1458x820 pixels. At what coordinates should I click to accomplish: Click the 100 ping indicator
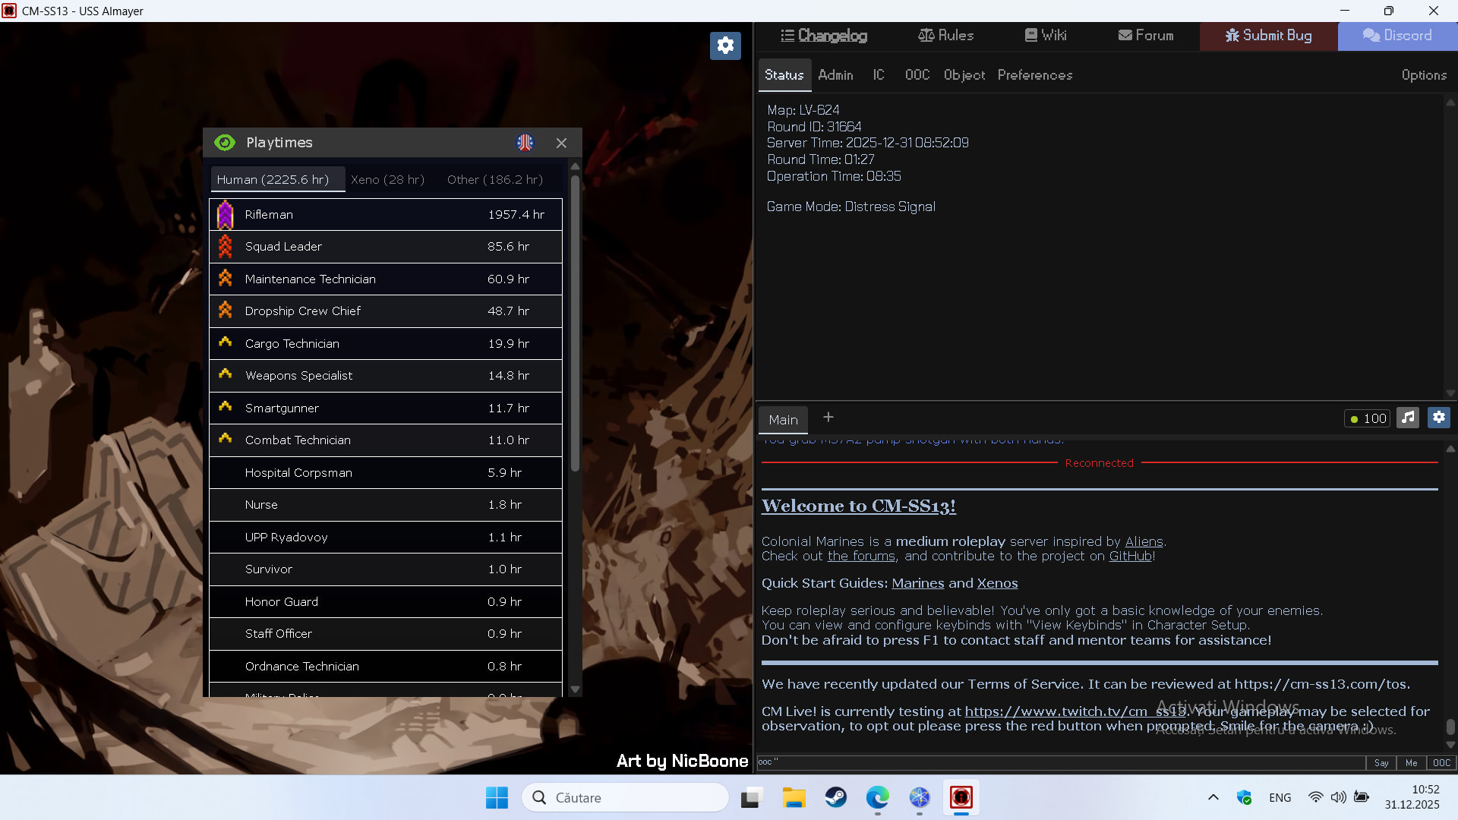tap(1367, 418)
